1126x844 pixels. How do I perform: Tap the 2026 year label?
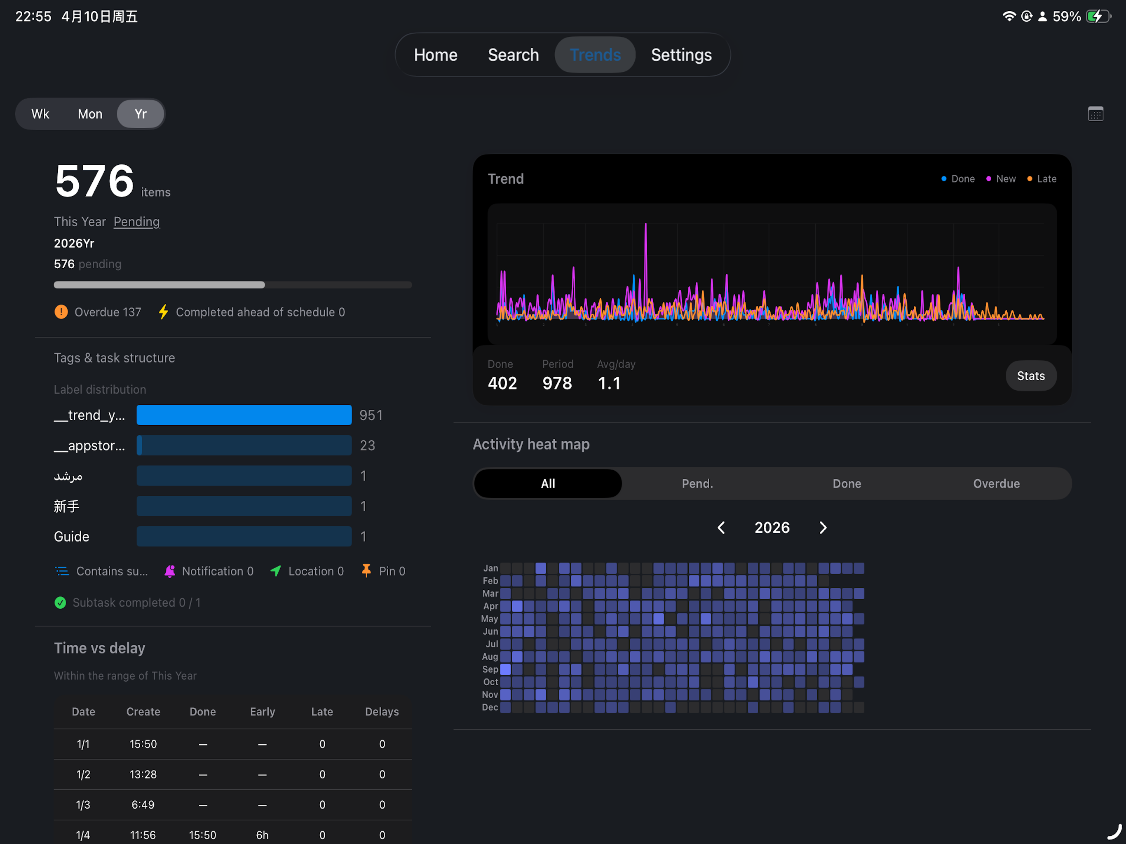coord(772,527)
